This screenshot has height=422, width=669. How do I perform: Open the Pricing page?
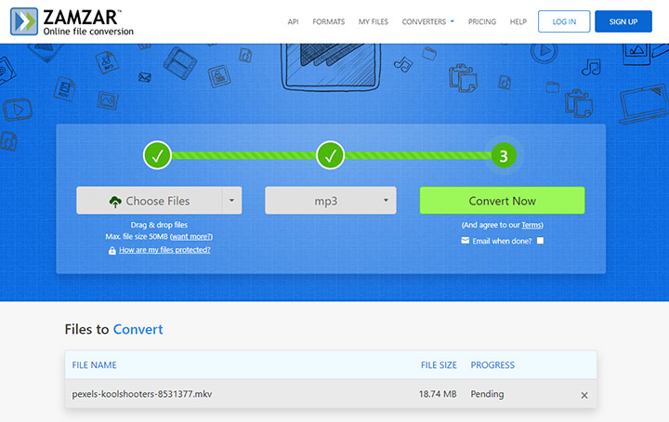(x=482, y=21)
